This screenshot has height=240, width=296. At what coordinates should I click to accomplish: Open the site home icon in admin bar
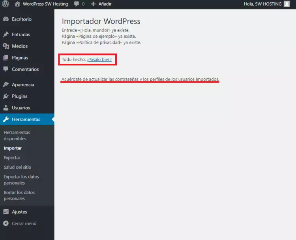(17, 4)
